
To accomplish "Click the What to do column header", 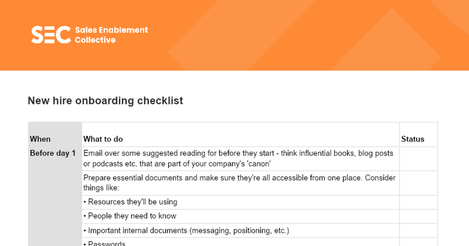I will (103, 139).
